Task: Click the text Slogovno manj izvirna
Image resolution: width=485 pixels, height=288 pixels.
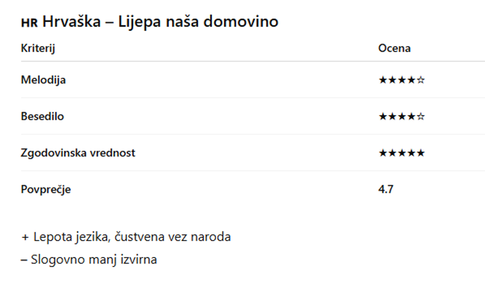Action: click(94, 260)
